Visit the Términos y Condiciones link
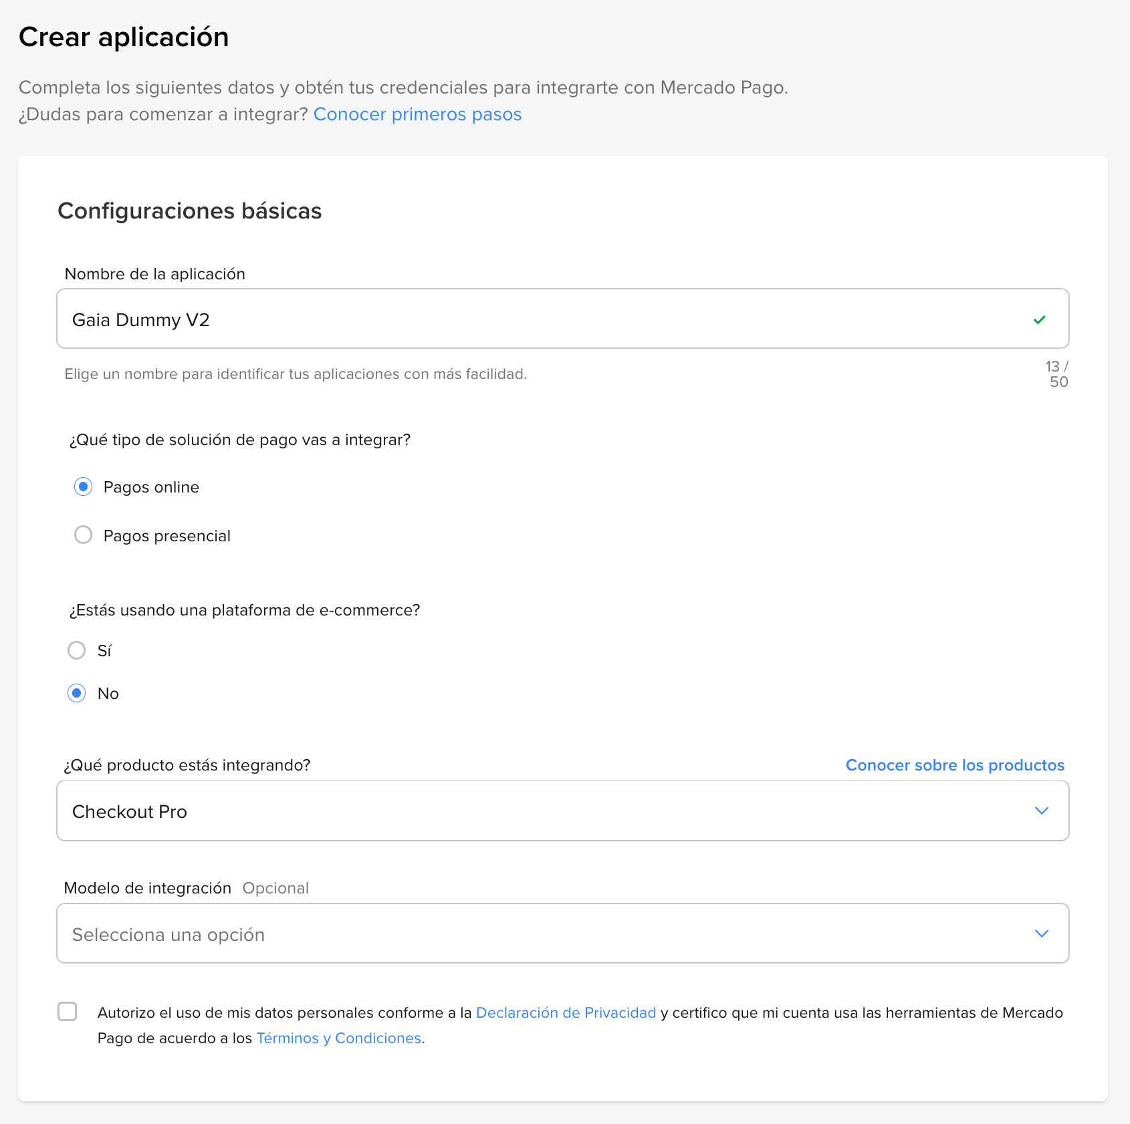Image resolution: width=1130 pixels, height=1124 pixels. [x=338, y=1038]
